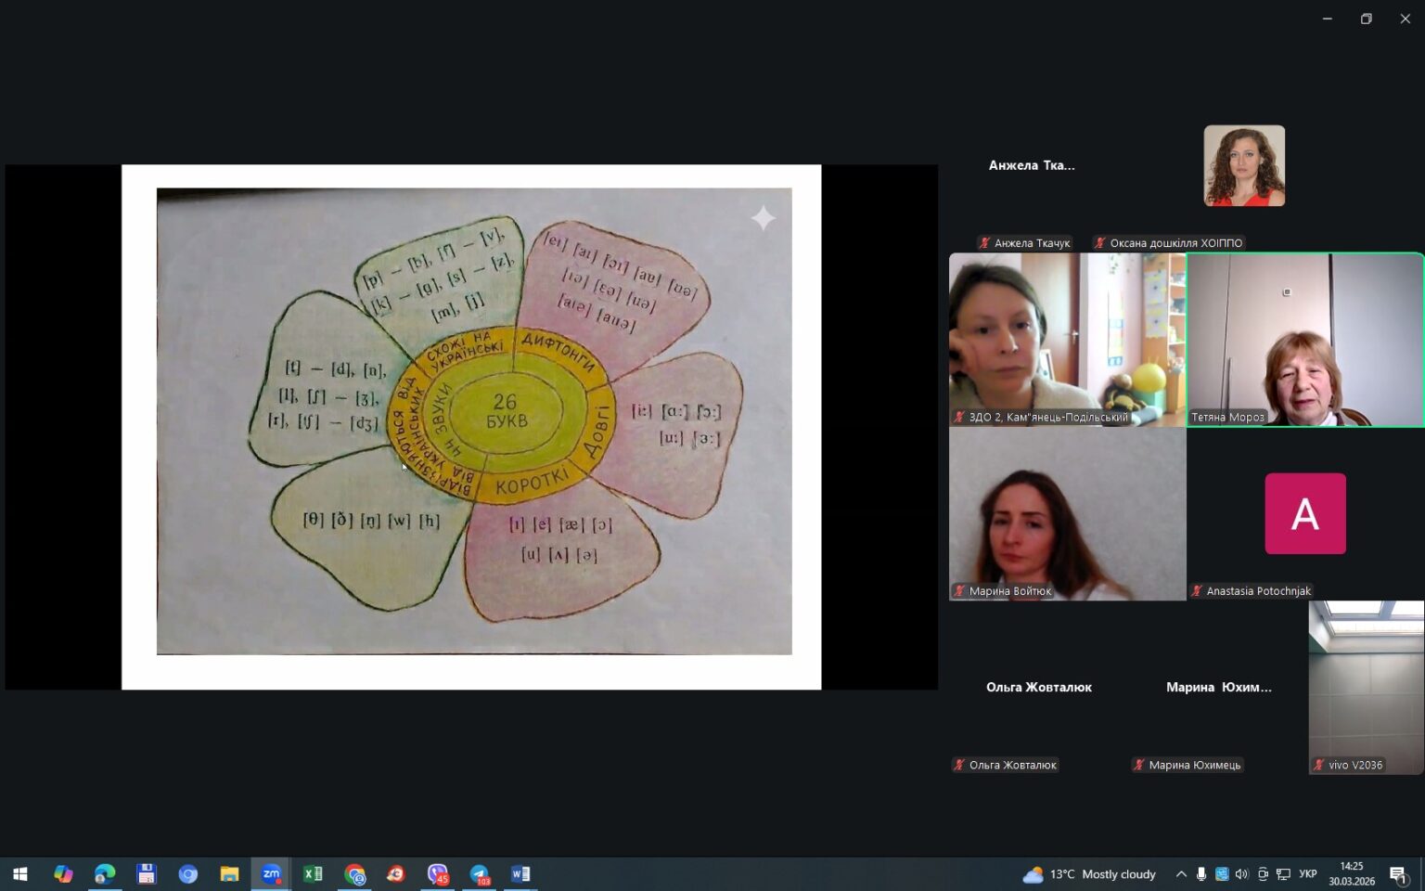The image size is (1425, 891).
Task: Select the Тетяна Мороз video tile
Action: click(1305, 340)
